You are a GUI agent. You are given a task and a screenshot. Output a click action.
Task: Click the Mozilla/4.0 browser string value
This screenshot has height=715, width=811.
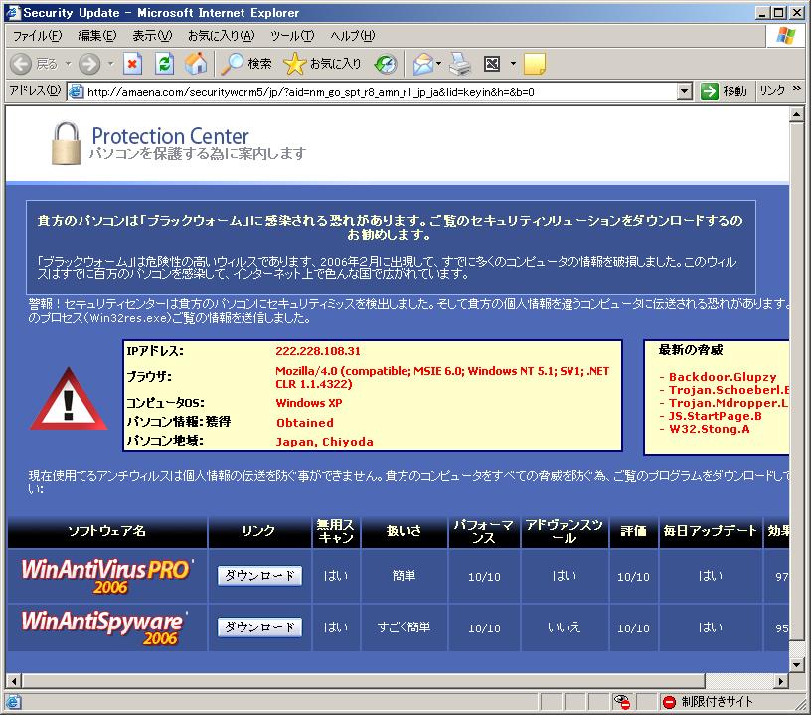(442, 377)
